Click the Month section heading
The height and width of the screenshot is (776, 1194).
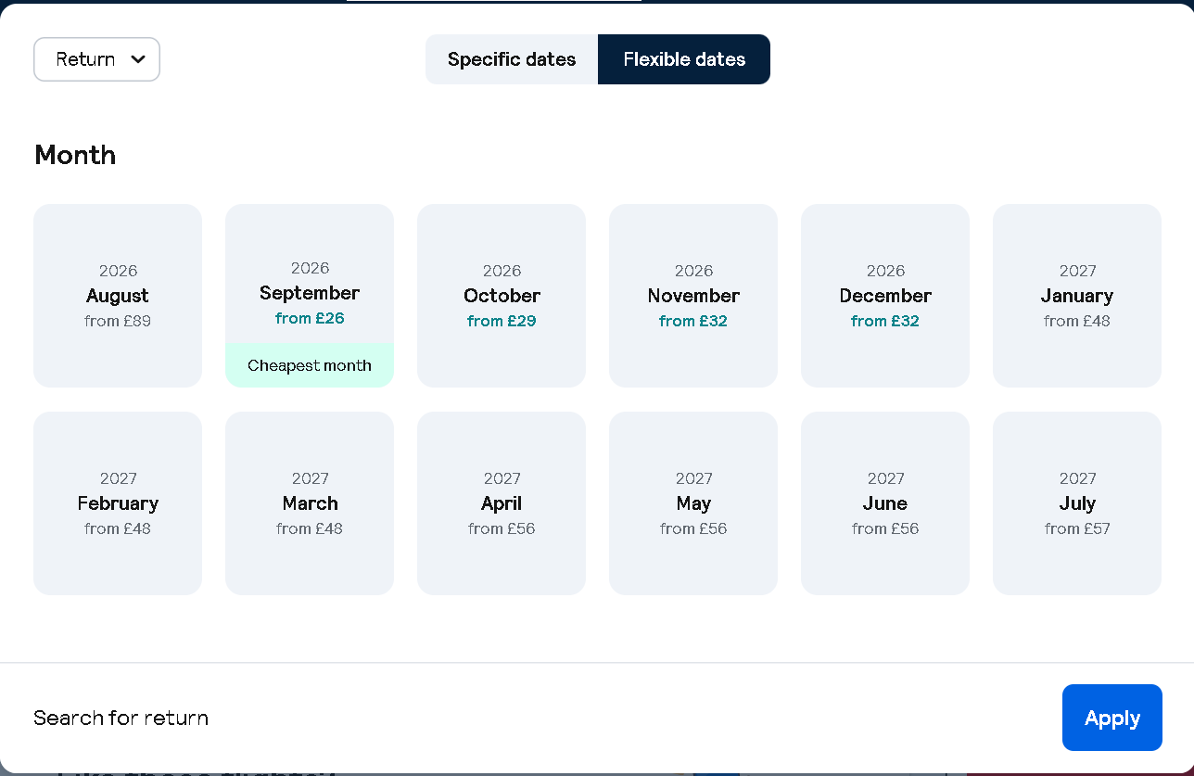(x=75, y=155)
